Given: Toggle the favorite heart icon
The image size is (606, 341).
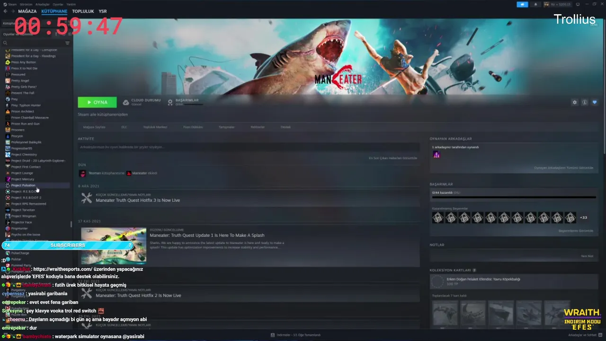Looking at the screenshot, I should tap(595, 102).
